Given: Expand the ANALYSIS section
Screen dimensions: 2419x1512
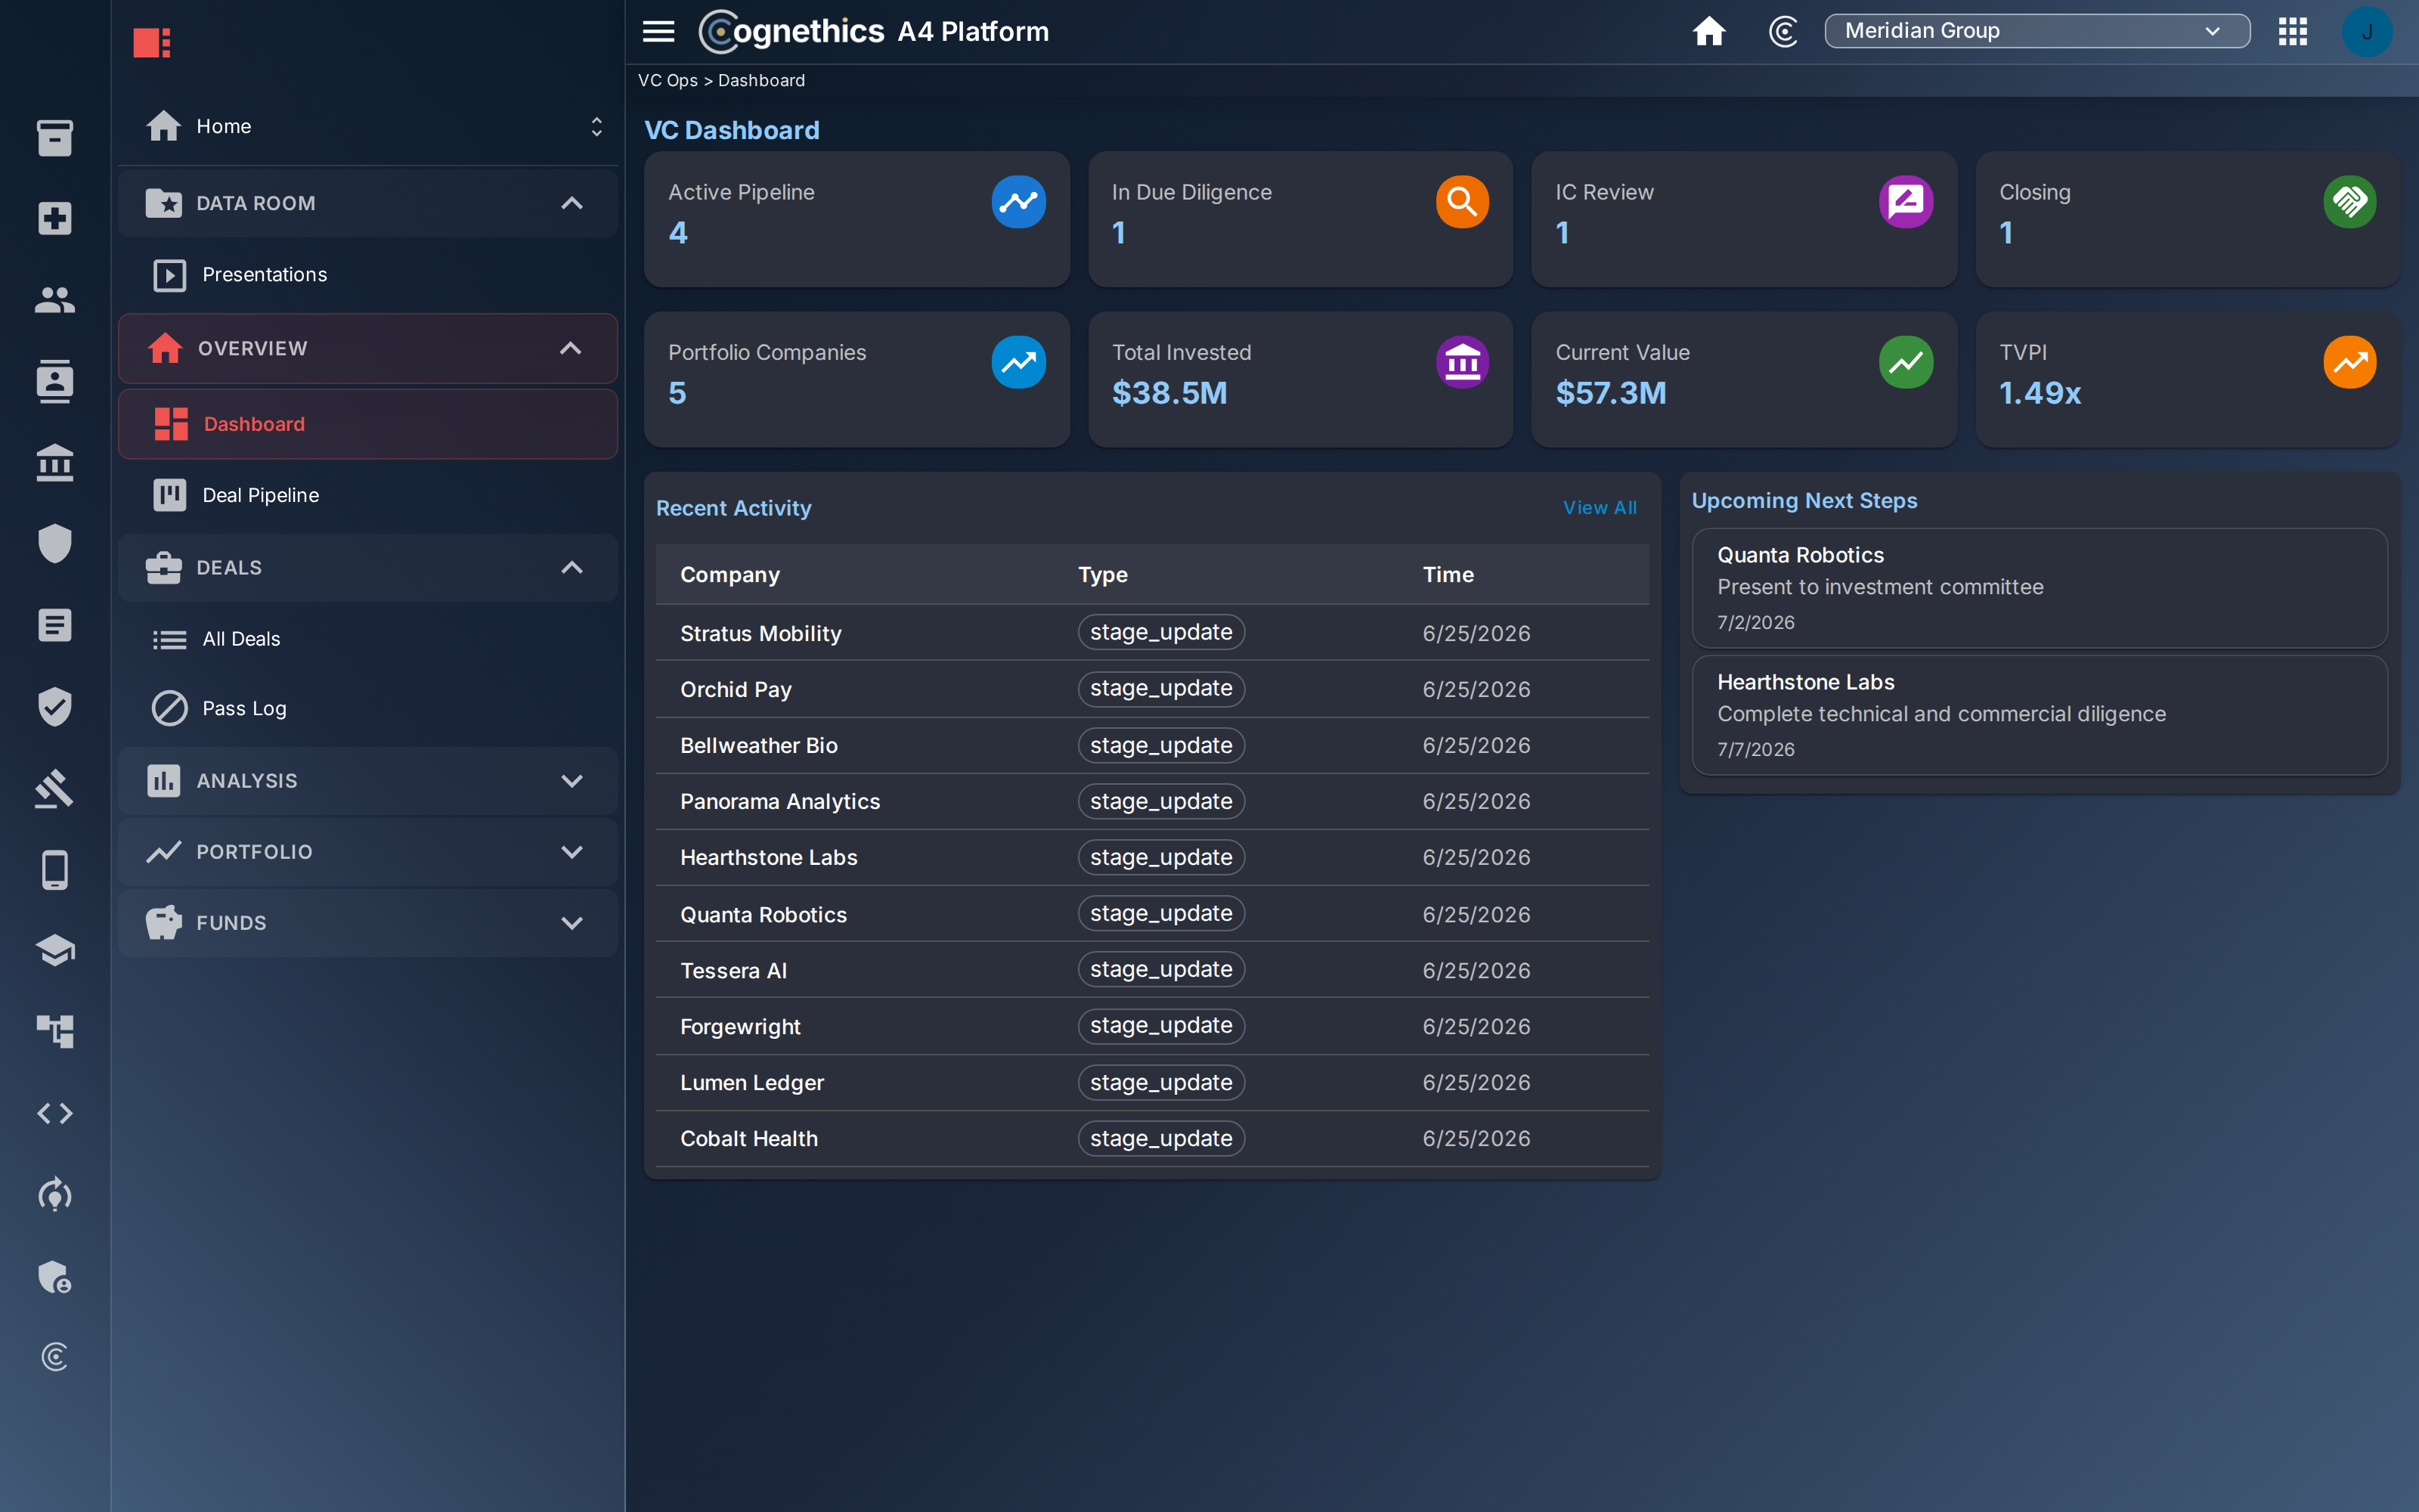Looking at the screenshot, I should (x=368, y=780).
